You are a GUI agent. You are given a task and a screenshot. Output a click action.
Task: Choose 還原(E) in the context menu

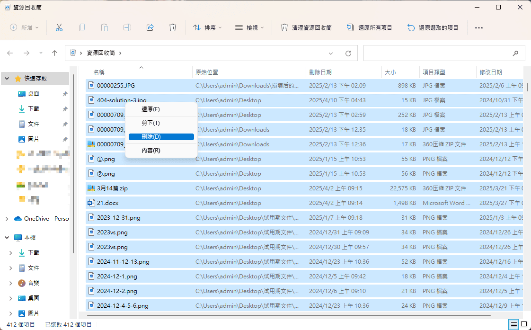161,109
